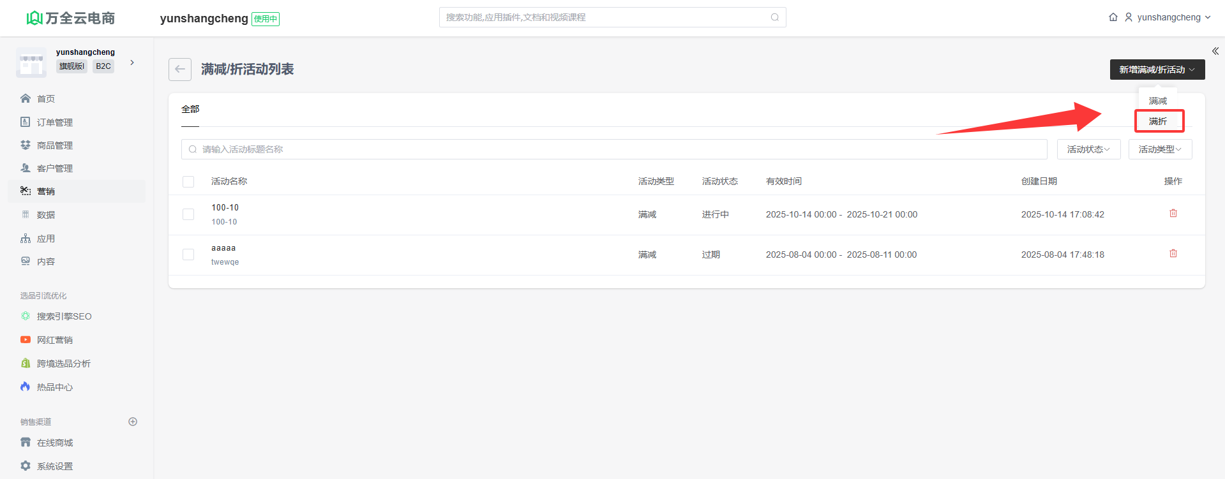Click the search magnifier icon in the top bar
Screen dimensions: 1225x479
[774, 17]
